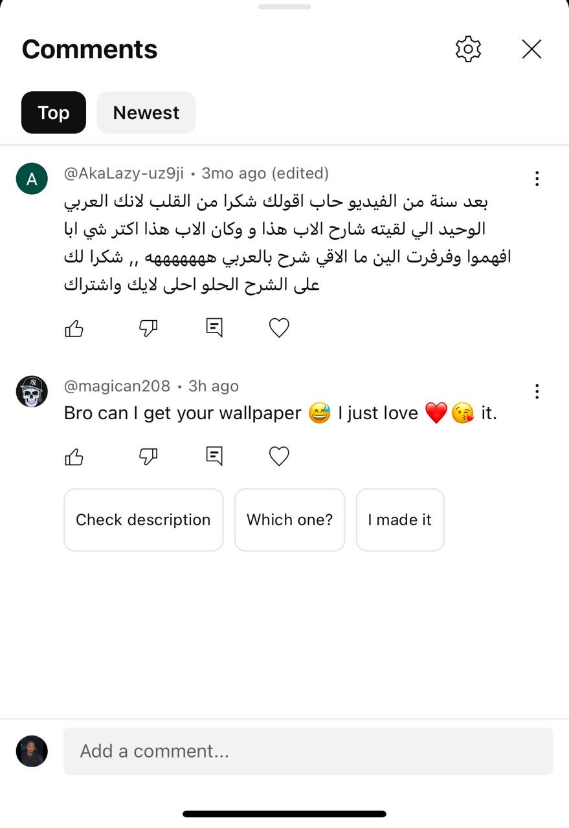The height and width of the screenshot is (828, 569).
Task: Like the @AkaLazy-uz9ji comment
Action: 74,329
